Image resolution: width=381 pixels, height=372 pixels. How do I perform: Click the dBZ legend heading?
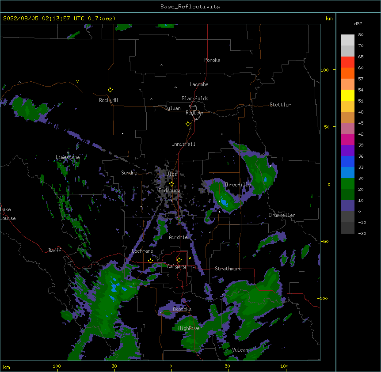click(x=358, y=24)
